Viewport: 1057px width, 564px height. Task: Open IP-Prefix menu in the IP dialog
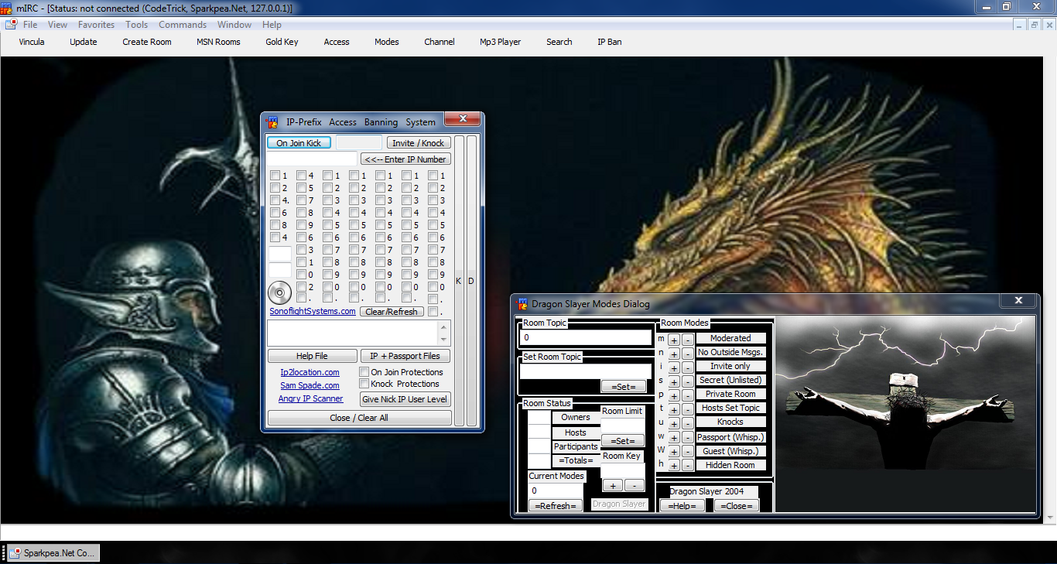pos(304,122)
